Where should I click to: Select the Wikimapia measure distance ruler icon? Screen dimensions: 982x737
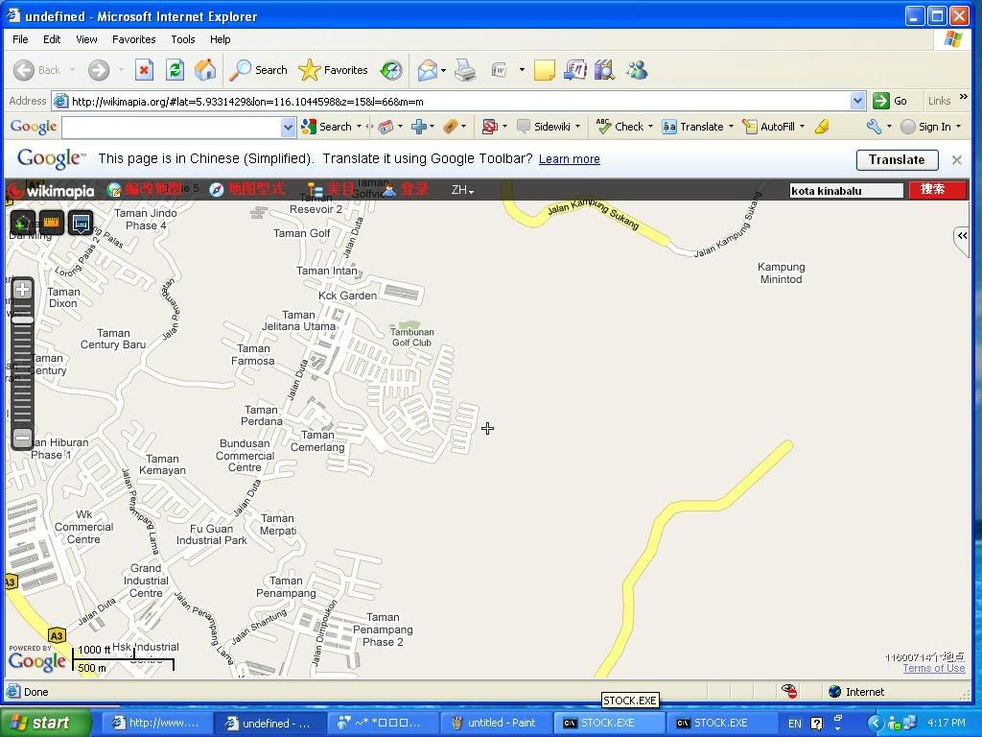click(52, 224)
